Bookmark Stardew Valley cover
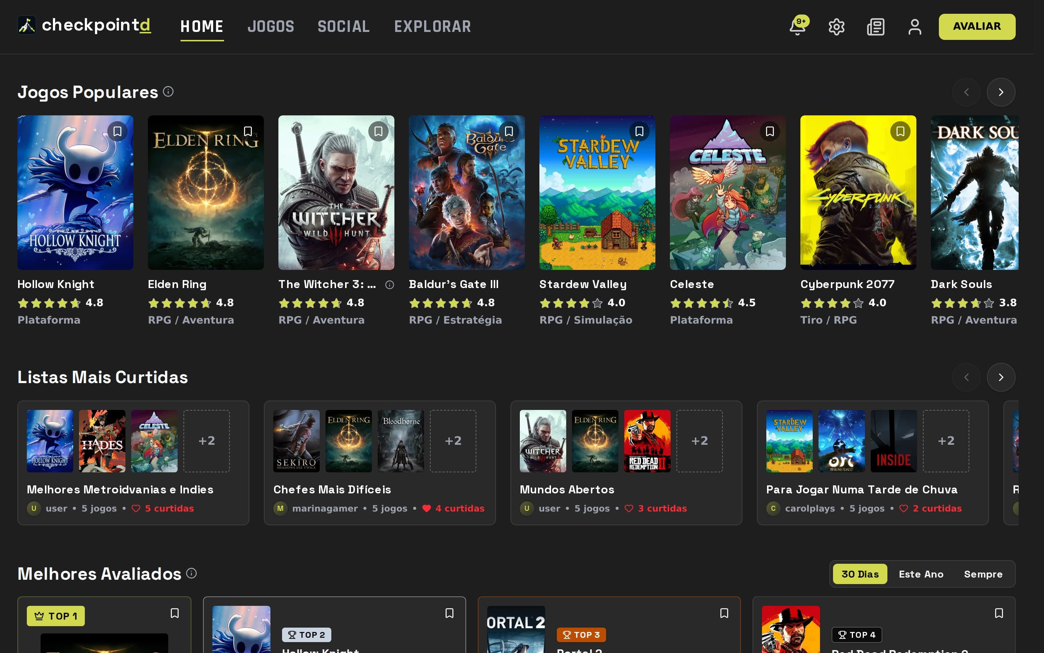 639,131
